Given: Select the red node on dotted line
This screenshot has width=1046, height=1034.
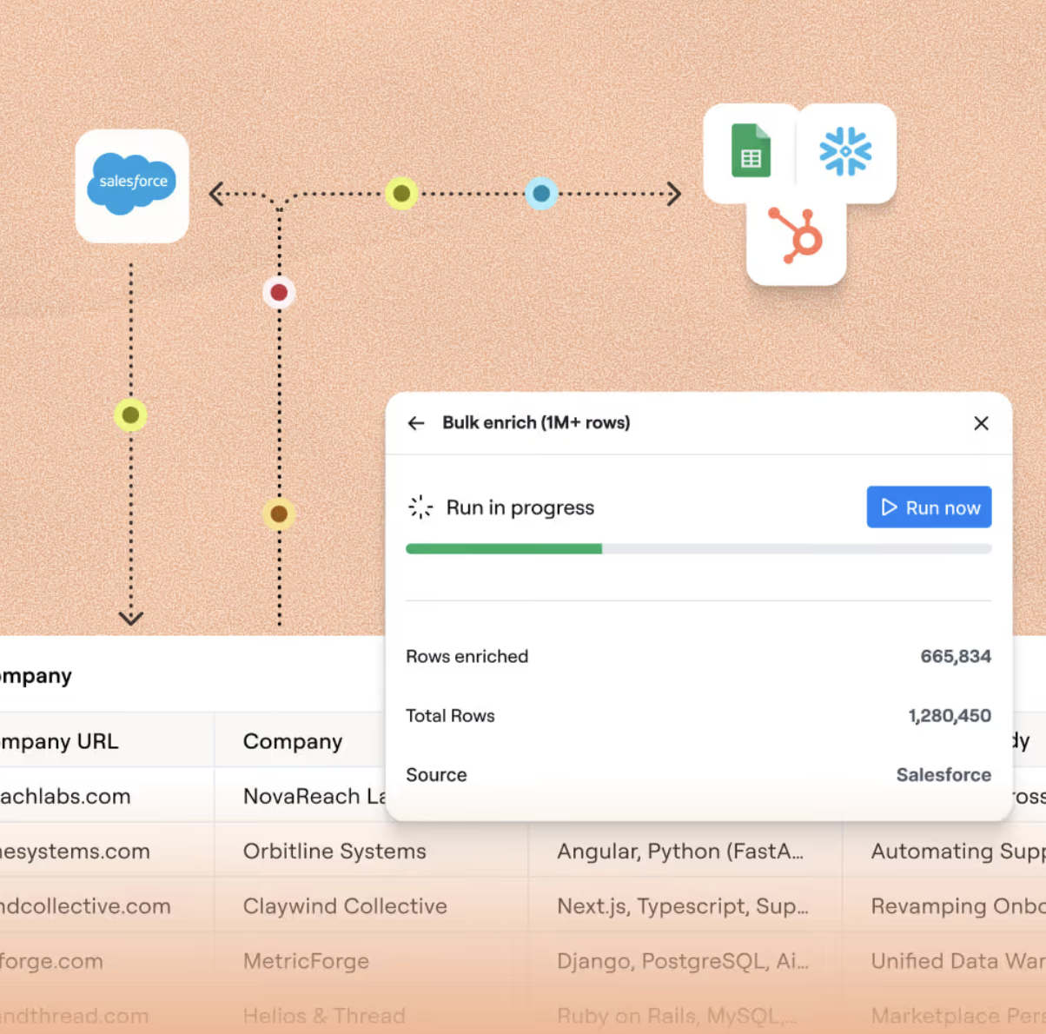Looking at the screenshot, I should point(279,293).
